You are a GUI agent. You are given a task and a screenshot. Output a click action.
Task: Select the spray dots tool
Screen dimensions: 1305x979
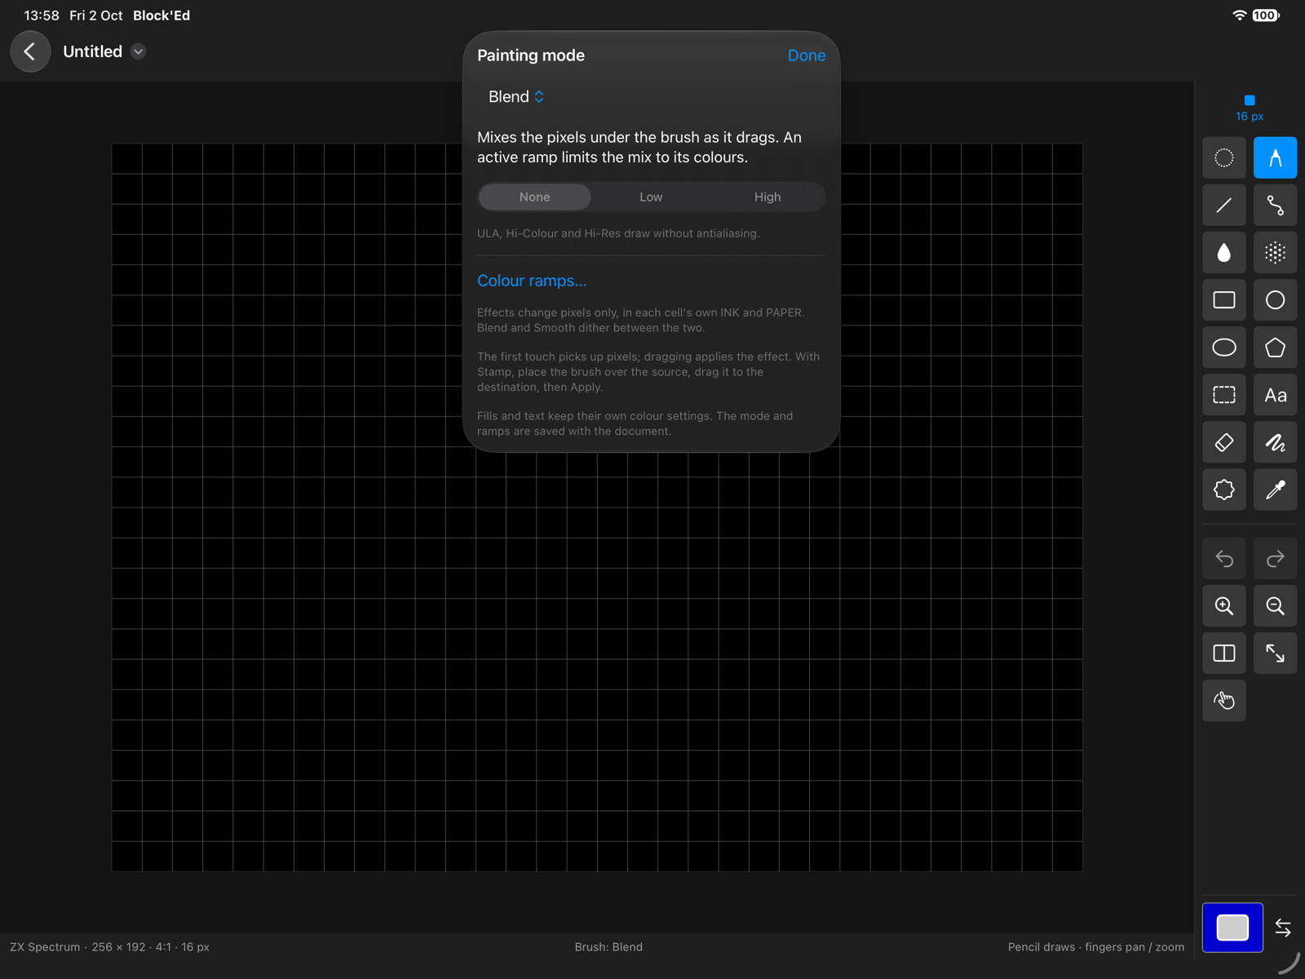pos(1275,253)
